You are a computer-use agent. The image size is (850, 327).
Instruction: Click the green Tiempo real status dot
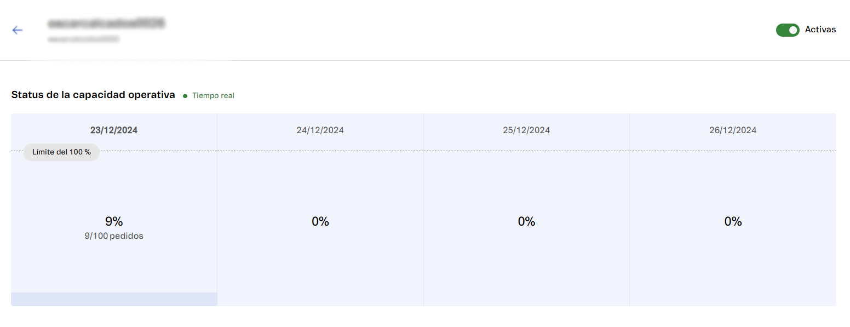tap(185, 96)
